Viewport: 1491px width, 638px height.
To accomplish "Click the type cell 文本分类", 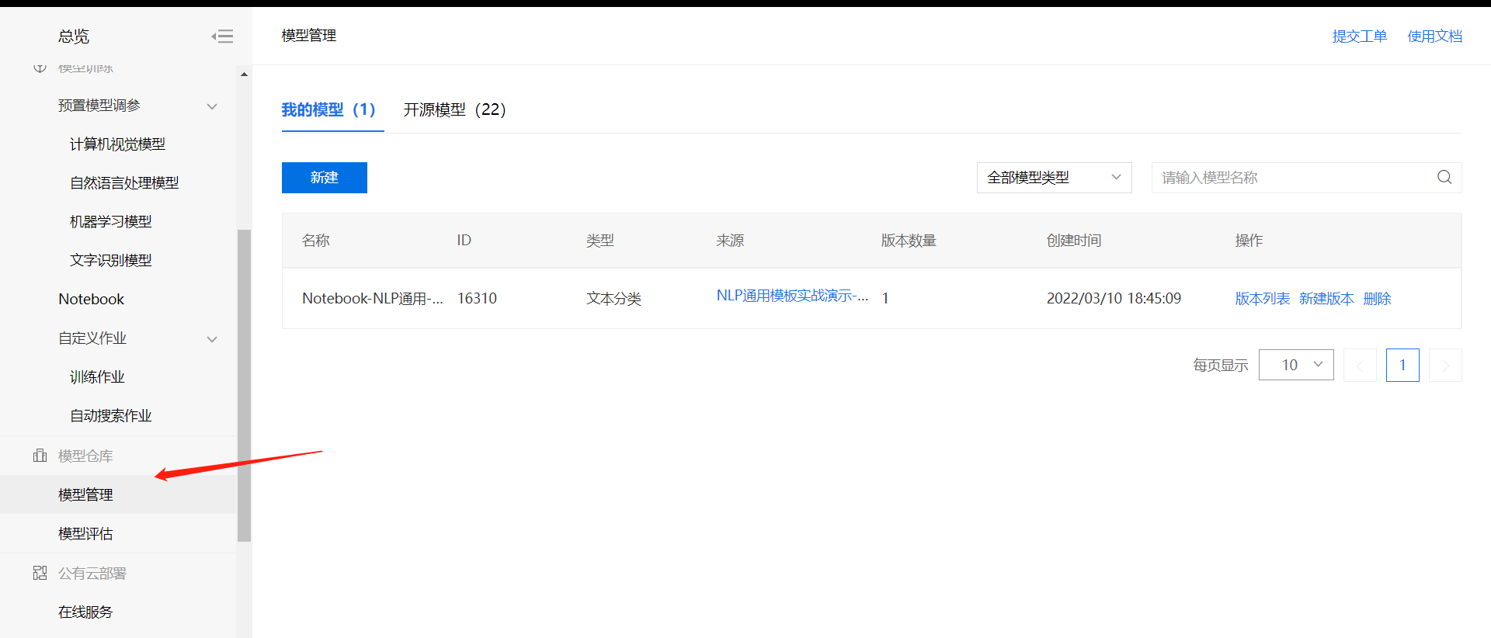I will pos(613,299).
